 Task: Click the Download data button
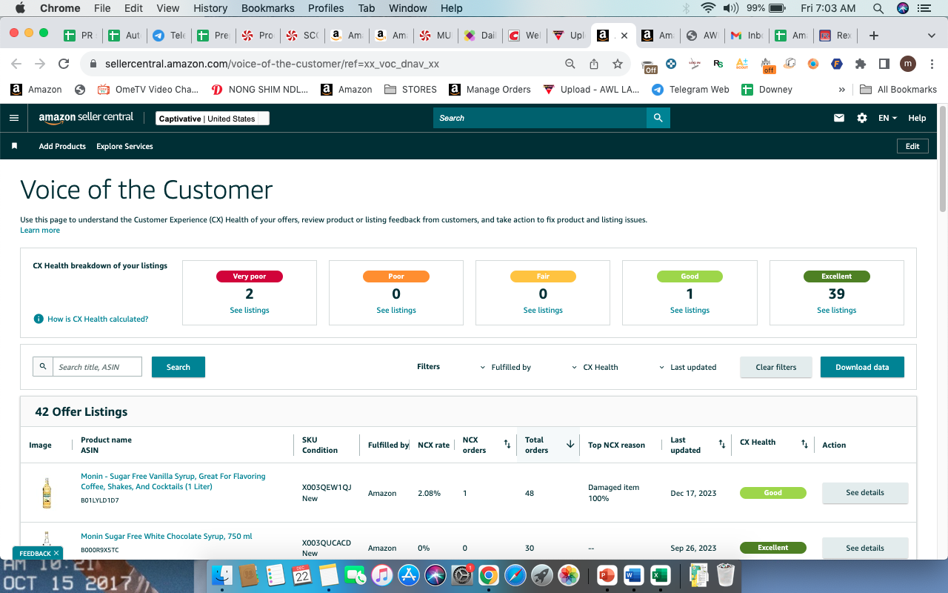tap(862, 367)
